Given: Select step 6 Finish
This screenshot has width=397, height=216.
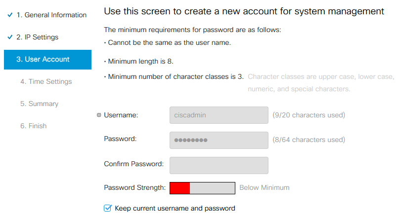Looking at the screenshot, I should (x=34, y=126).
